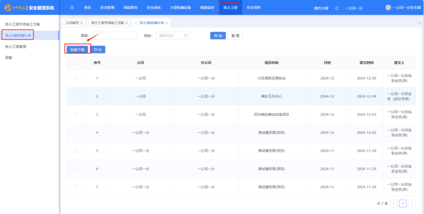Screen dimensions: 424x214
Task: Close the 公司首页 tab
Action: [x=82, y=23]
